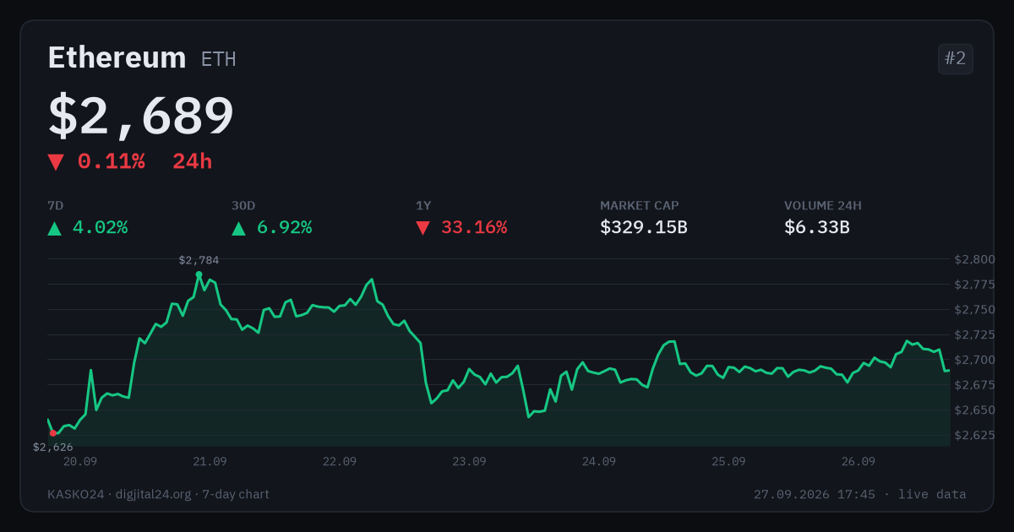
Task: Click the 0.11% 24h change value
Action: [112, 161]
